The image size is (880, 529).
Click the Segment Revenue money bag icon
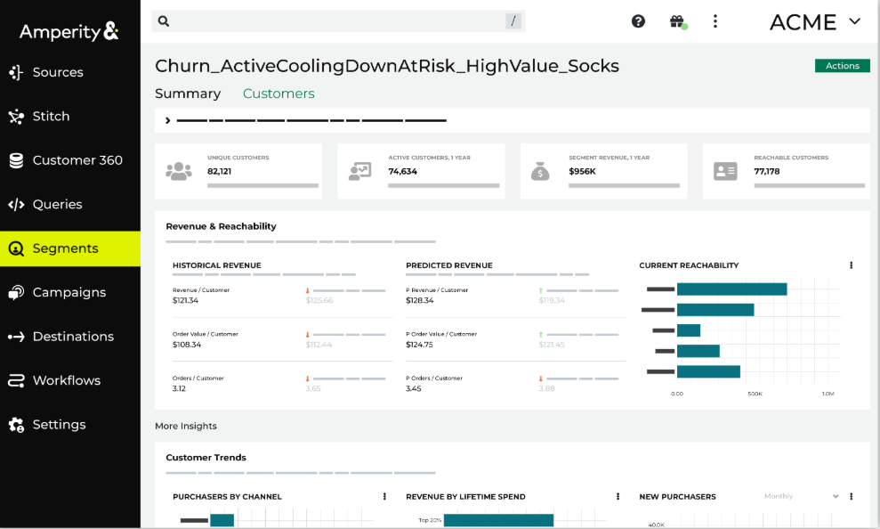click(x=540, y=171)
